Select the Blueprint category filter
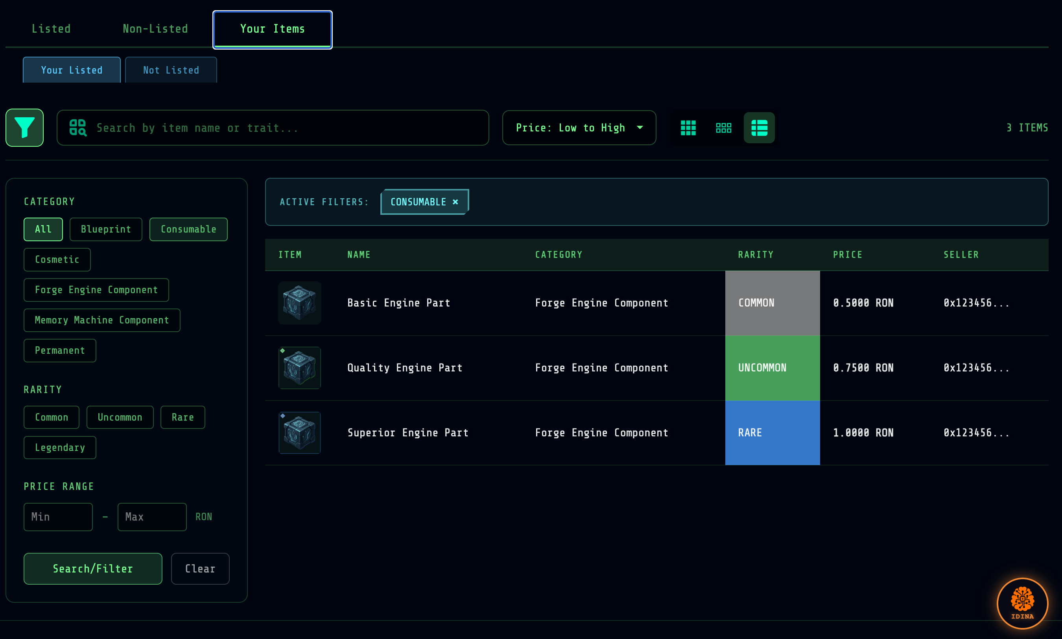The image size is (1062, 639). [106, 229]
